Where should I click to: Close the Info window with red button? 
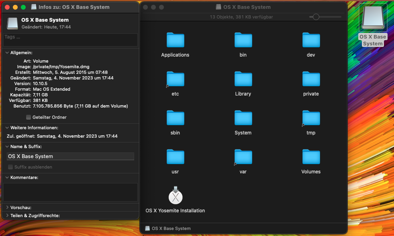pos(7,7)
